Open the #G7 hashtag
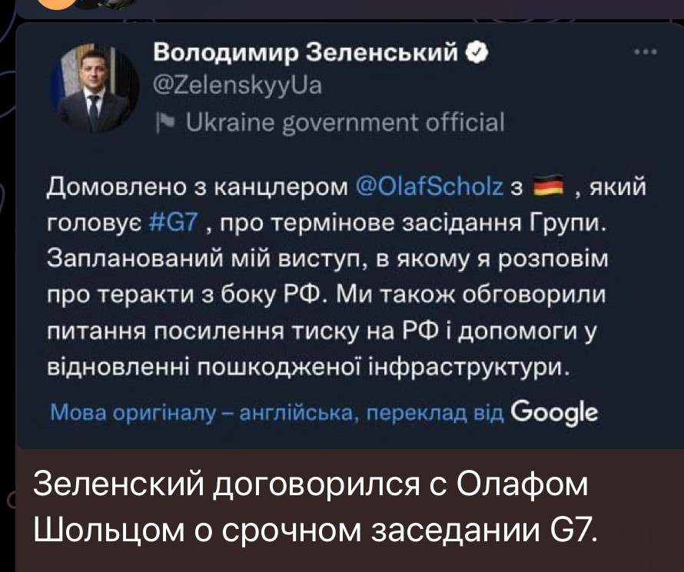Screen dimensions: 684x572 coord(171,223)
